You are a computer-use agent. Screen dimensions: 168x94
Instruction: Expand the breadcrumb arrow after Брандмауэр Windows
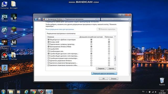pyautogui.click(x=64, y=19)
